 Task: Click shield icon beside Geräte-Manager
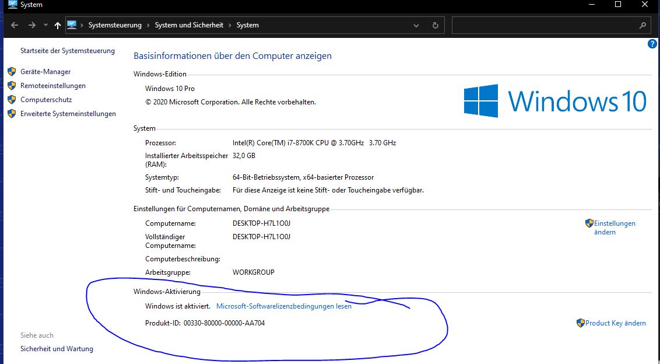point(12,72)
